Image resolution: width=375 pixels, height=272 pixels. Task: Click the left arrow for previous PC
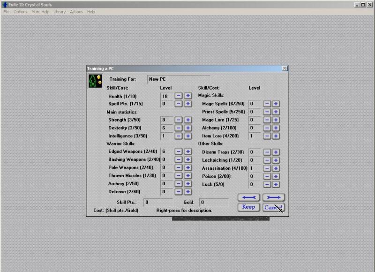click(x=248, y=197)
